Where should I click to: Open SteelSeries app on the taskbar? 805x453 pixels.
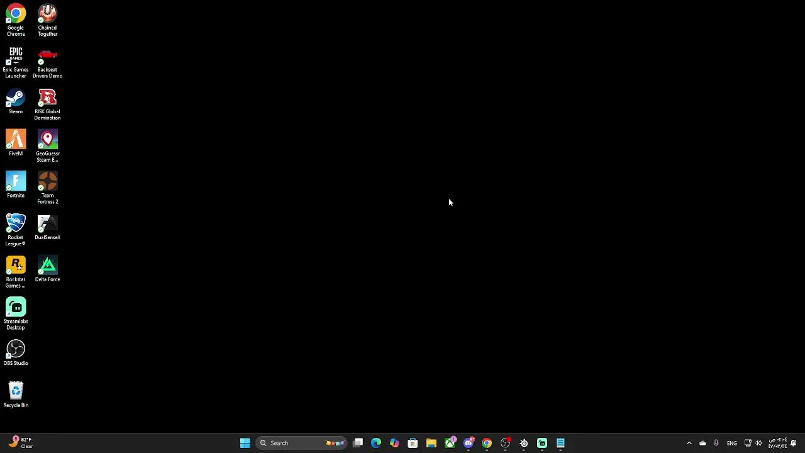524,443
